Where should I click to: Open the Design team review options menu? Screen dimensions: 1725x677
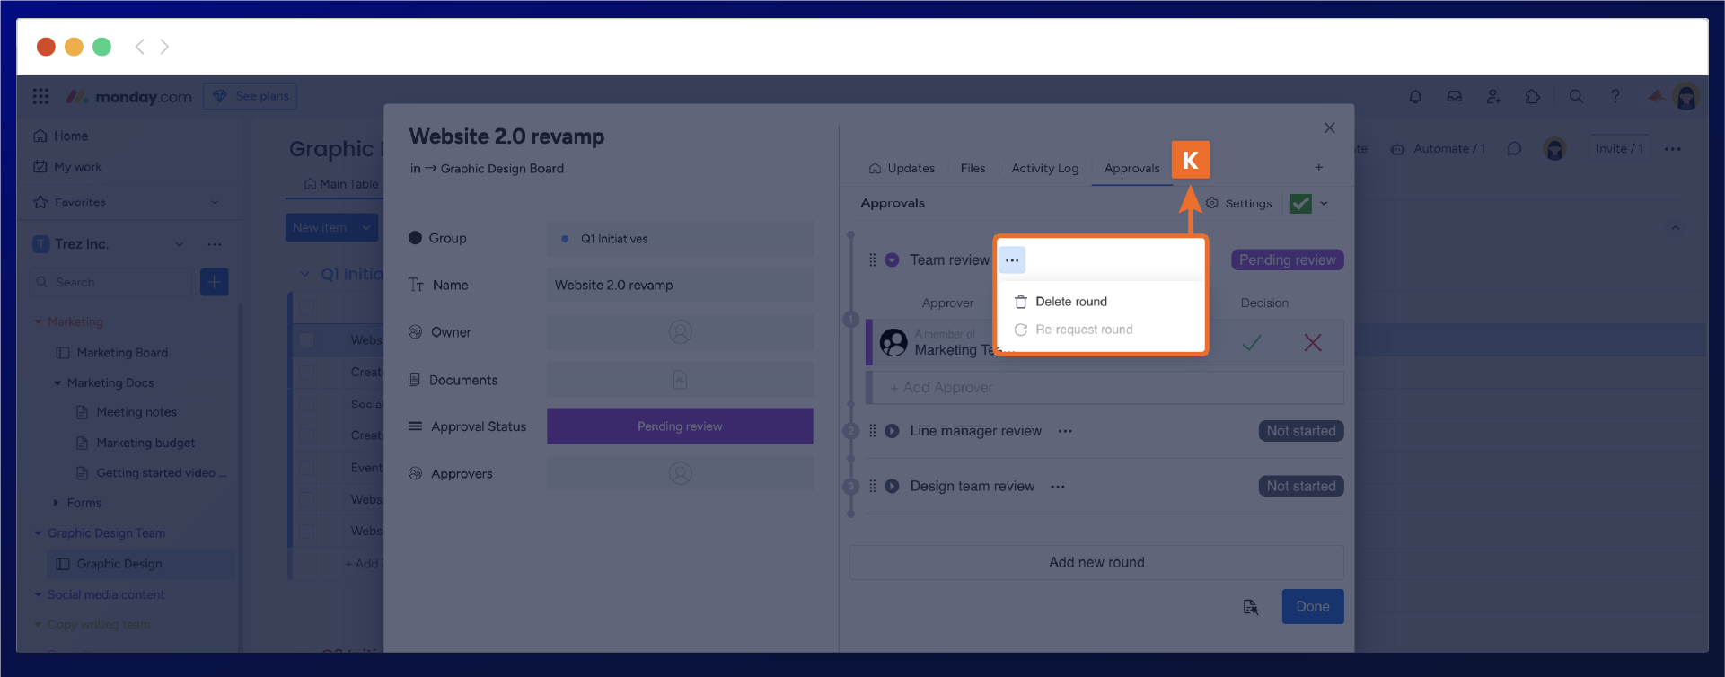pyautogui.click(x=1058, y=487)
